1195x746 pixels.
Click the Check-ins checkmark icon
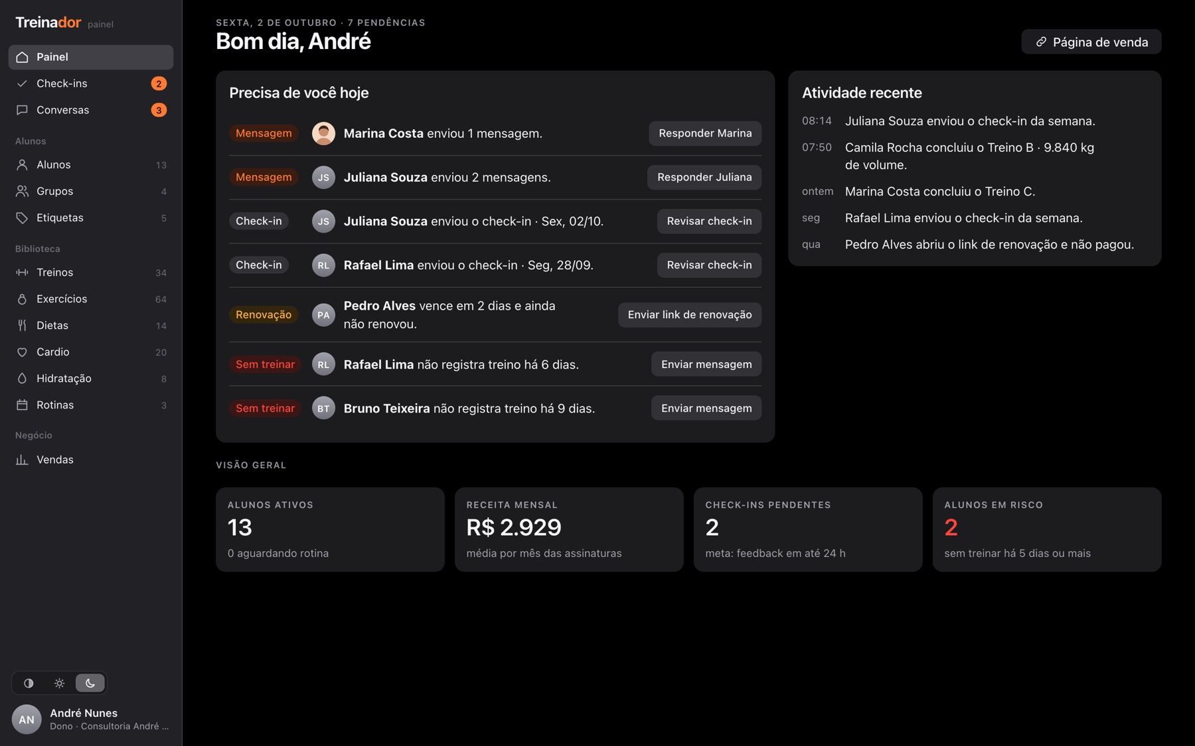click(x=22, y=84)
